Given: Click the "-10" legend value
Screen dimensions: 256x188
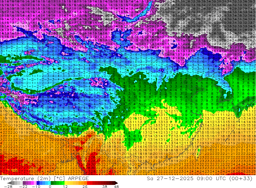Looking at the screenshot, I should 36,187.
